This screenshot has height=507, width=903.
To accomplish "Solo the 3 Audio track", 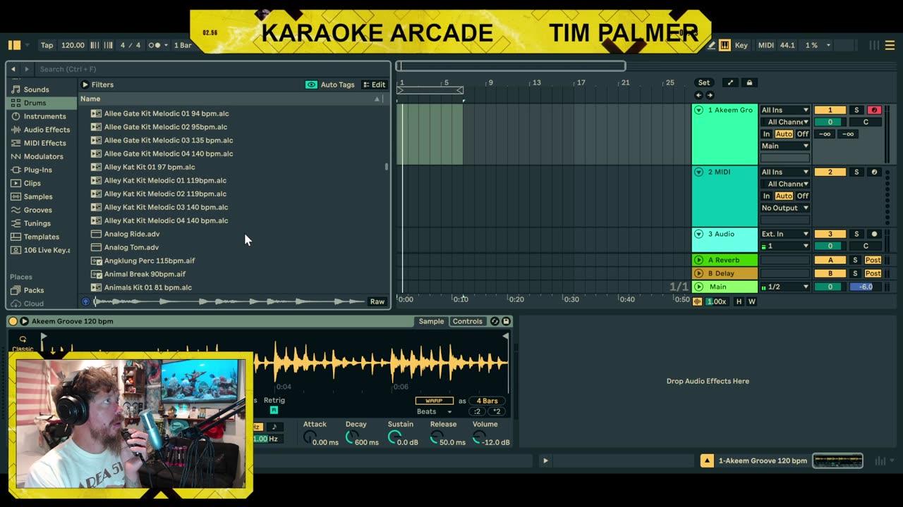I will (856, 234).
